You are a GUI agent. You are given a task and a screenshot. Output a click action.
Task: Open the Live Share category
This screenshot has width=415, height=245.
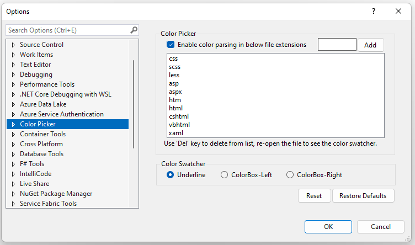click(x=34, y=184)
